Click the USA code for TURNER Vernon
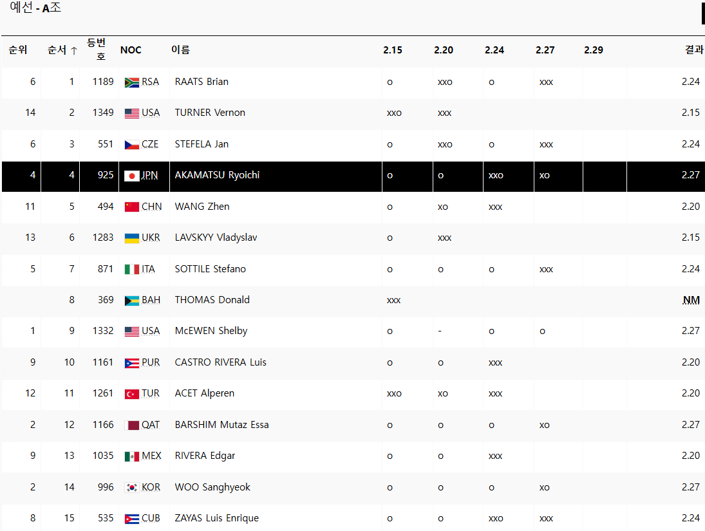Viewport: 705px width, 531px height. [x=151, y=113]
